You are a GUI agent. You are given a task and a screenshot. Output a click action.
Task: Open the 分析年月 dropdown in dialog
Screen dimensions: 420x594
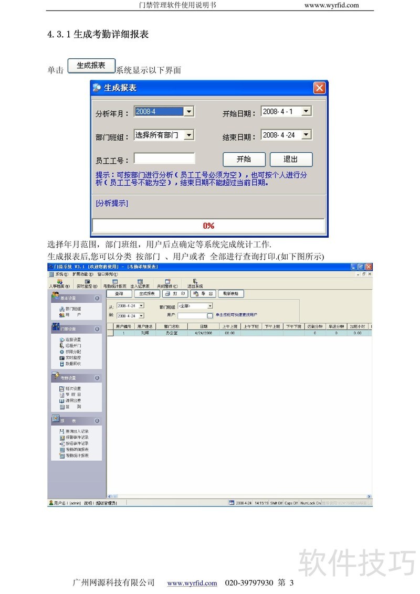coord(188,111)
